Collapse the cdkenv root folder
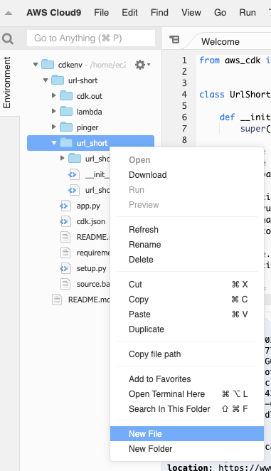 [36, 64]
